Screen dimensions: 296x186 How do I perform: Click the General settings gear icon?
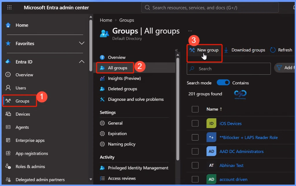tap(102, 123)
